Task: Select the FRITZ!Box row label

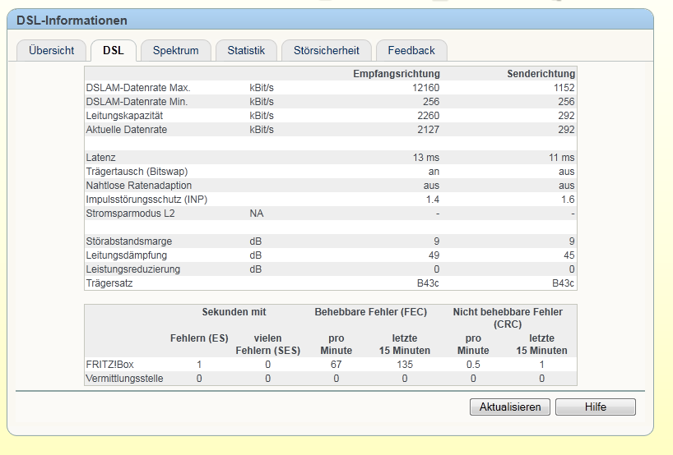Action: 109,365
